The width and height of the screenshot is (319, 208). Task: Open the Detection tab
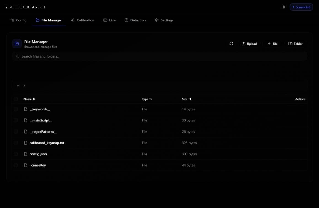click(x=135, y=20)
